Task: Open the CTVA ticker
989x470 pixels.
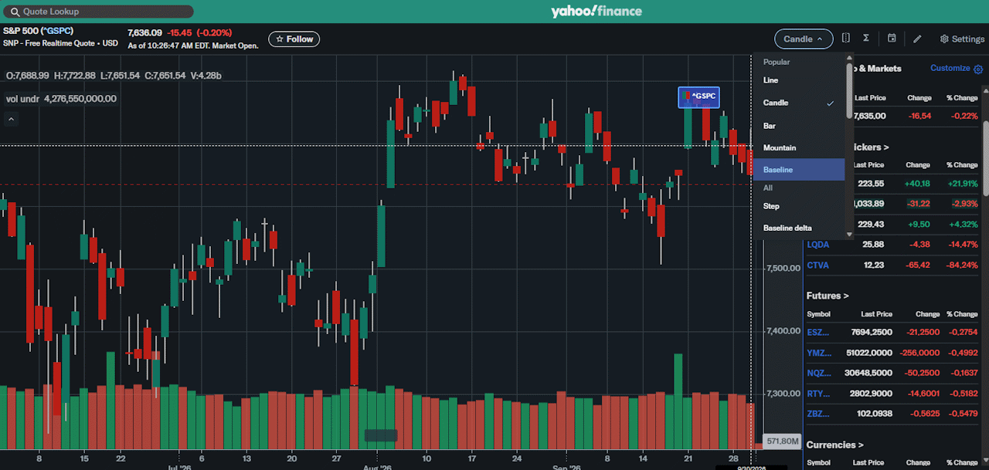Action: click(817, 265)
